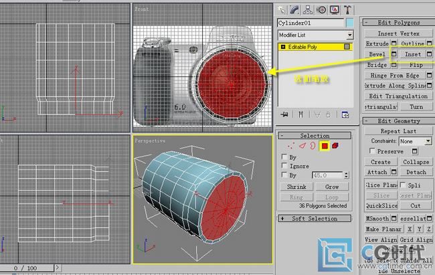Expand the Soft Selection rollout
Image resolution: width=435 pixels, height=275 pixels.
[x=315, y=219]
